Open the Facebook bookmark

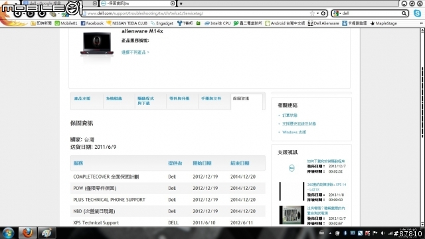pyautogui.click(x=92, y=23)
